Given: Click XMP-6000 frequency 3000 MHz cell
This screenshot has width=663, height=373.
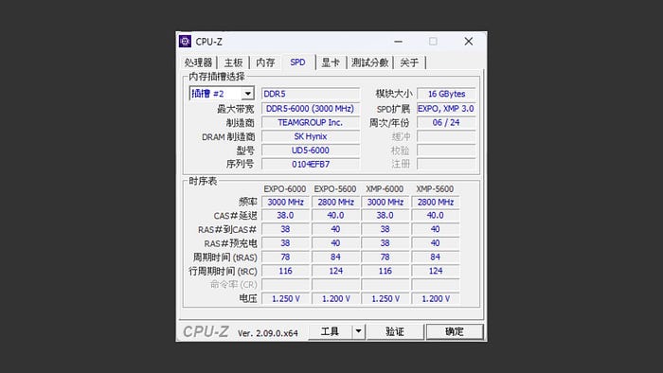Looking at the screenshot, I should pyautogui.click(x=385, y=202).
